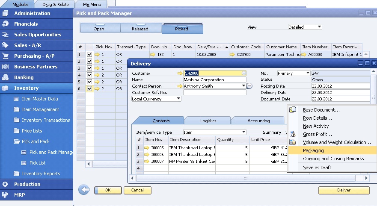The height and width of the screenshot is (206, 377).
Task: Click the Contact Person details icon
Action: click(249, 86)
